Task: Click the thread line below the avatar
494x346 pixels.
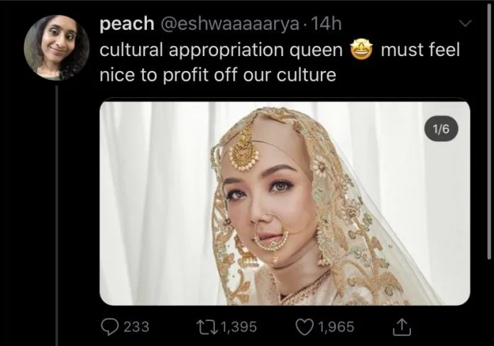Action: 55,213
